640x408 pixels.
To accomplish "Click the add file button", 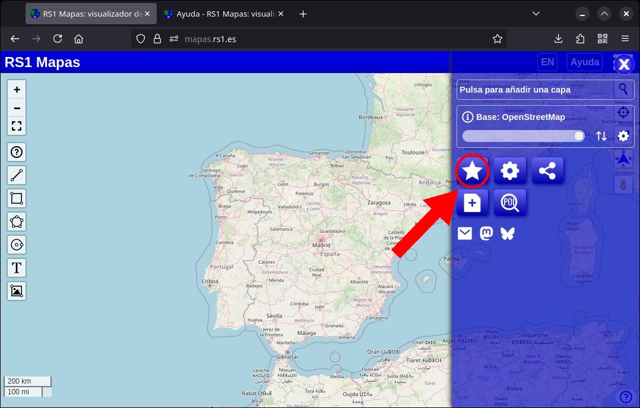I will (x=472, y=203).
